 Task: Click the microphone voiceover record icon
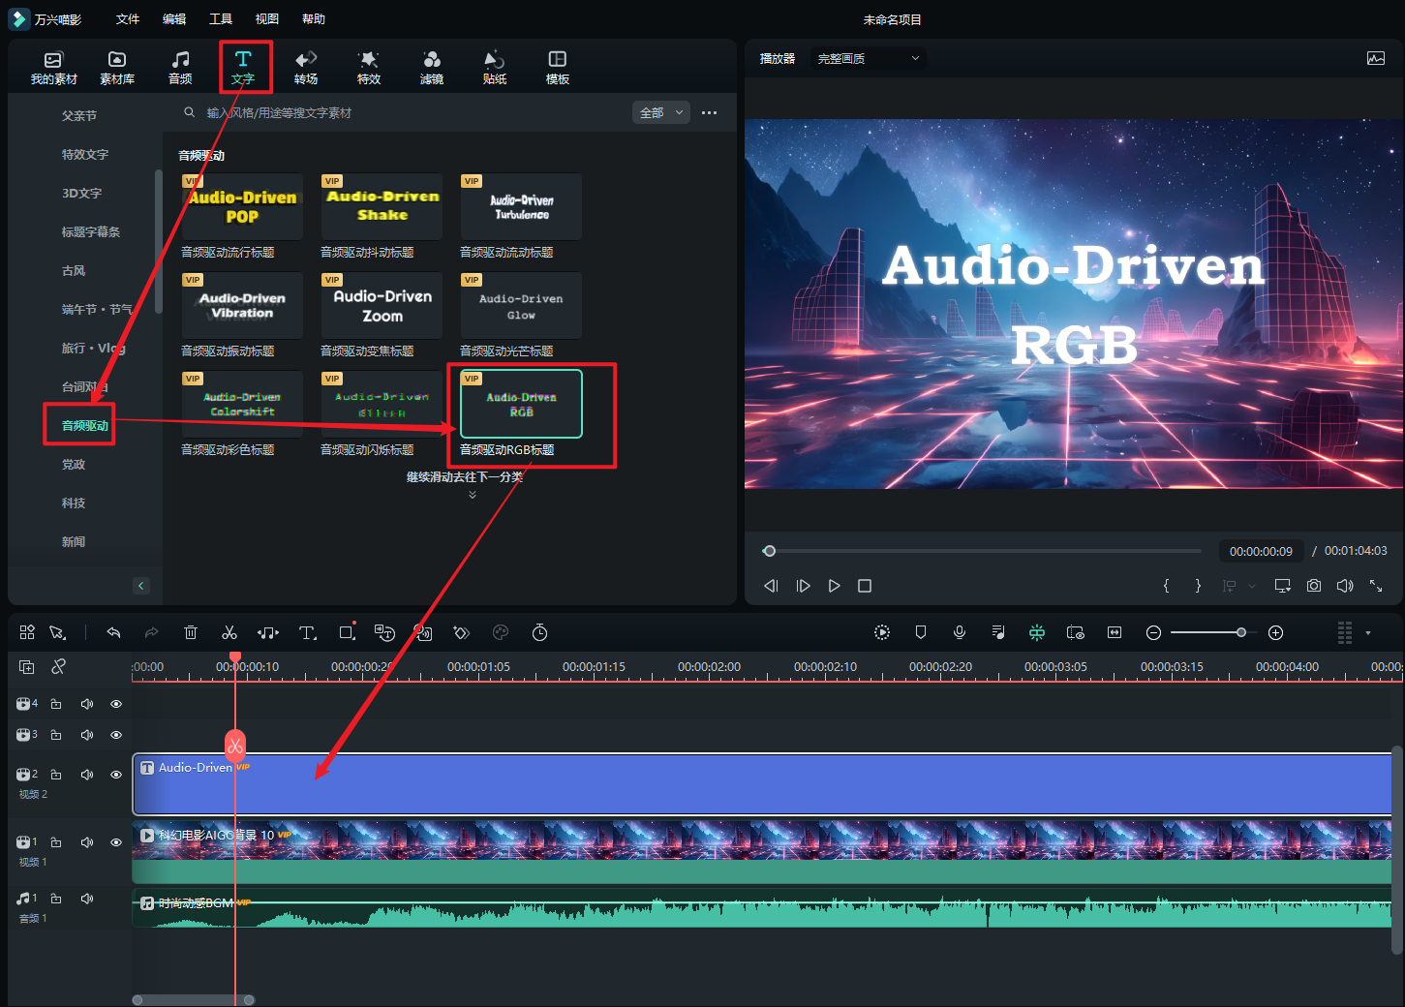[x=960, y=632]
